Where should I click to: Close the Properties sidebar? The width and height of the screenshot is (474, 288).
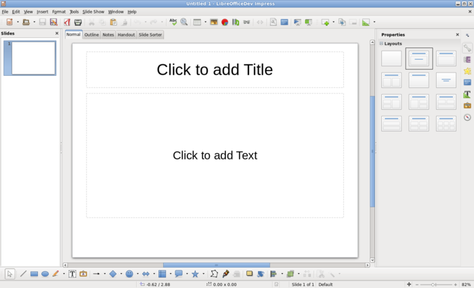pos(457,35)
